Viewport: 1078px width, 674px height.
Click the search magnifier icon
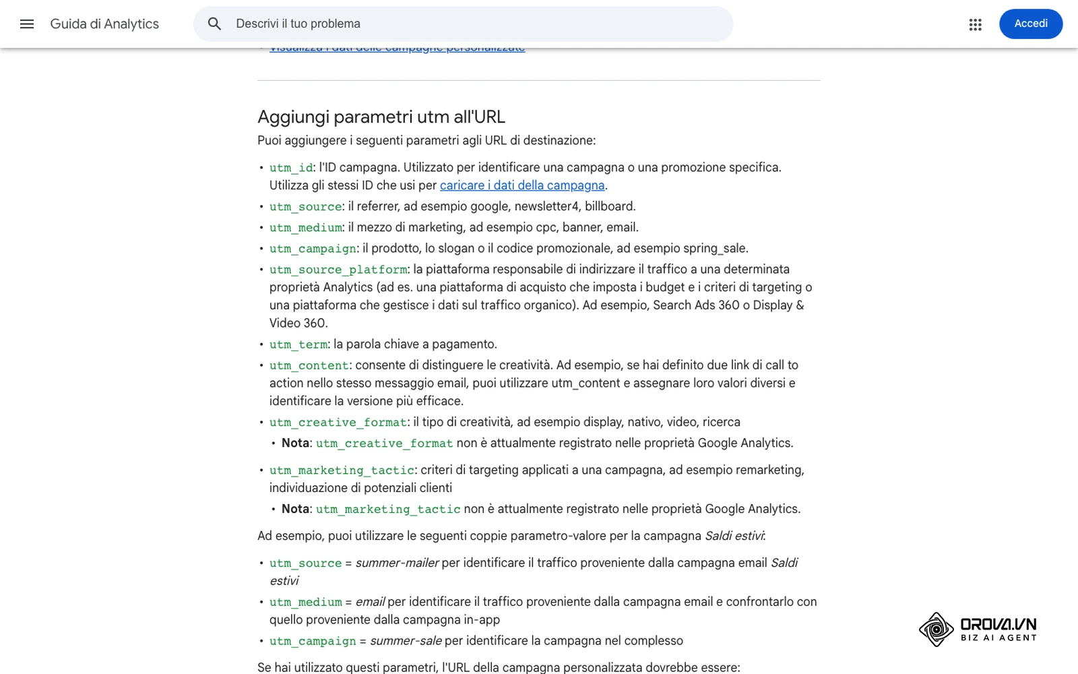pos(214,24)
